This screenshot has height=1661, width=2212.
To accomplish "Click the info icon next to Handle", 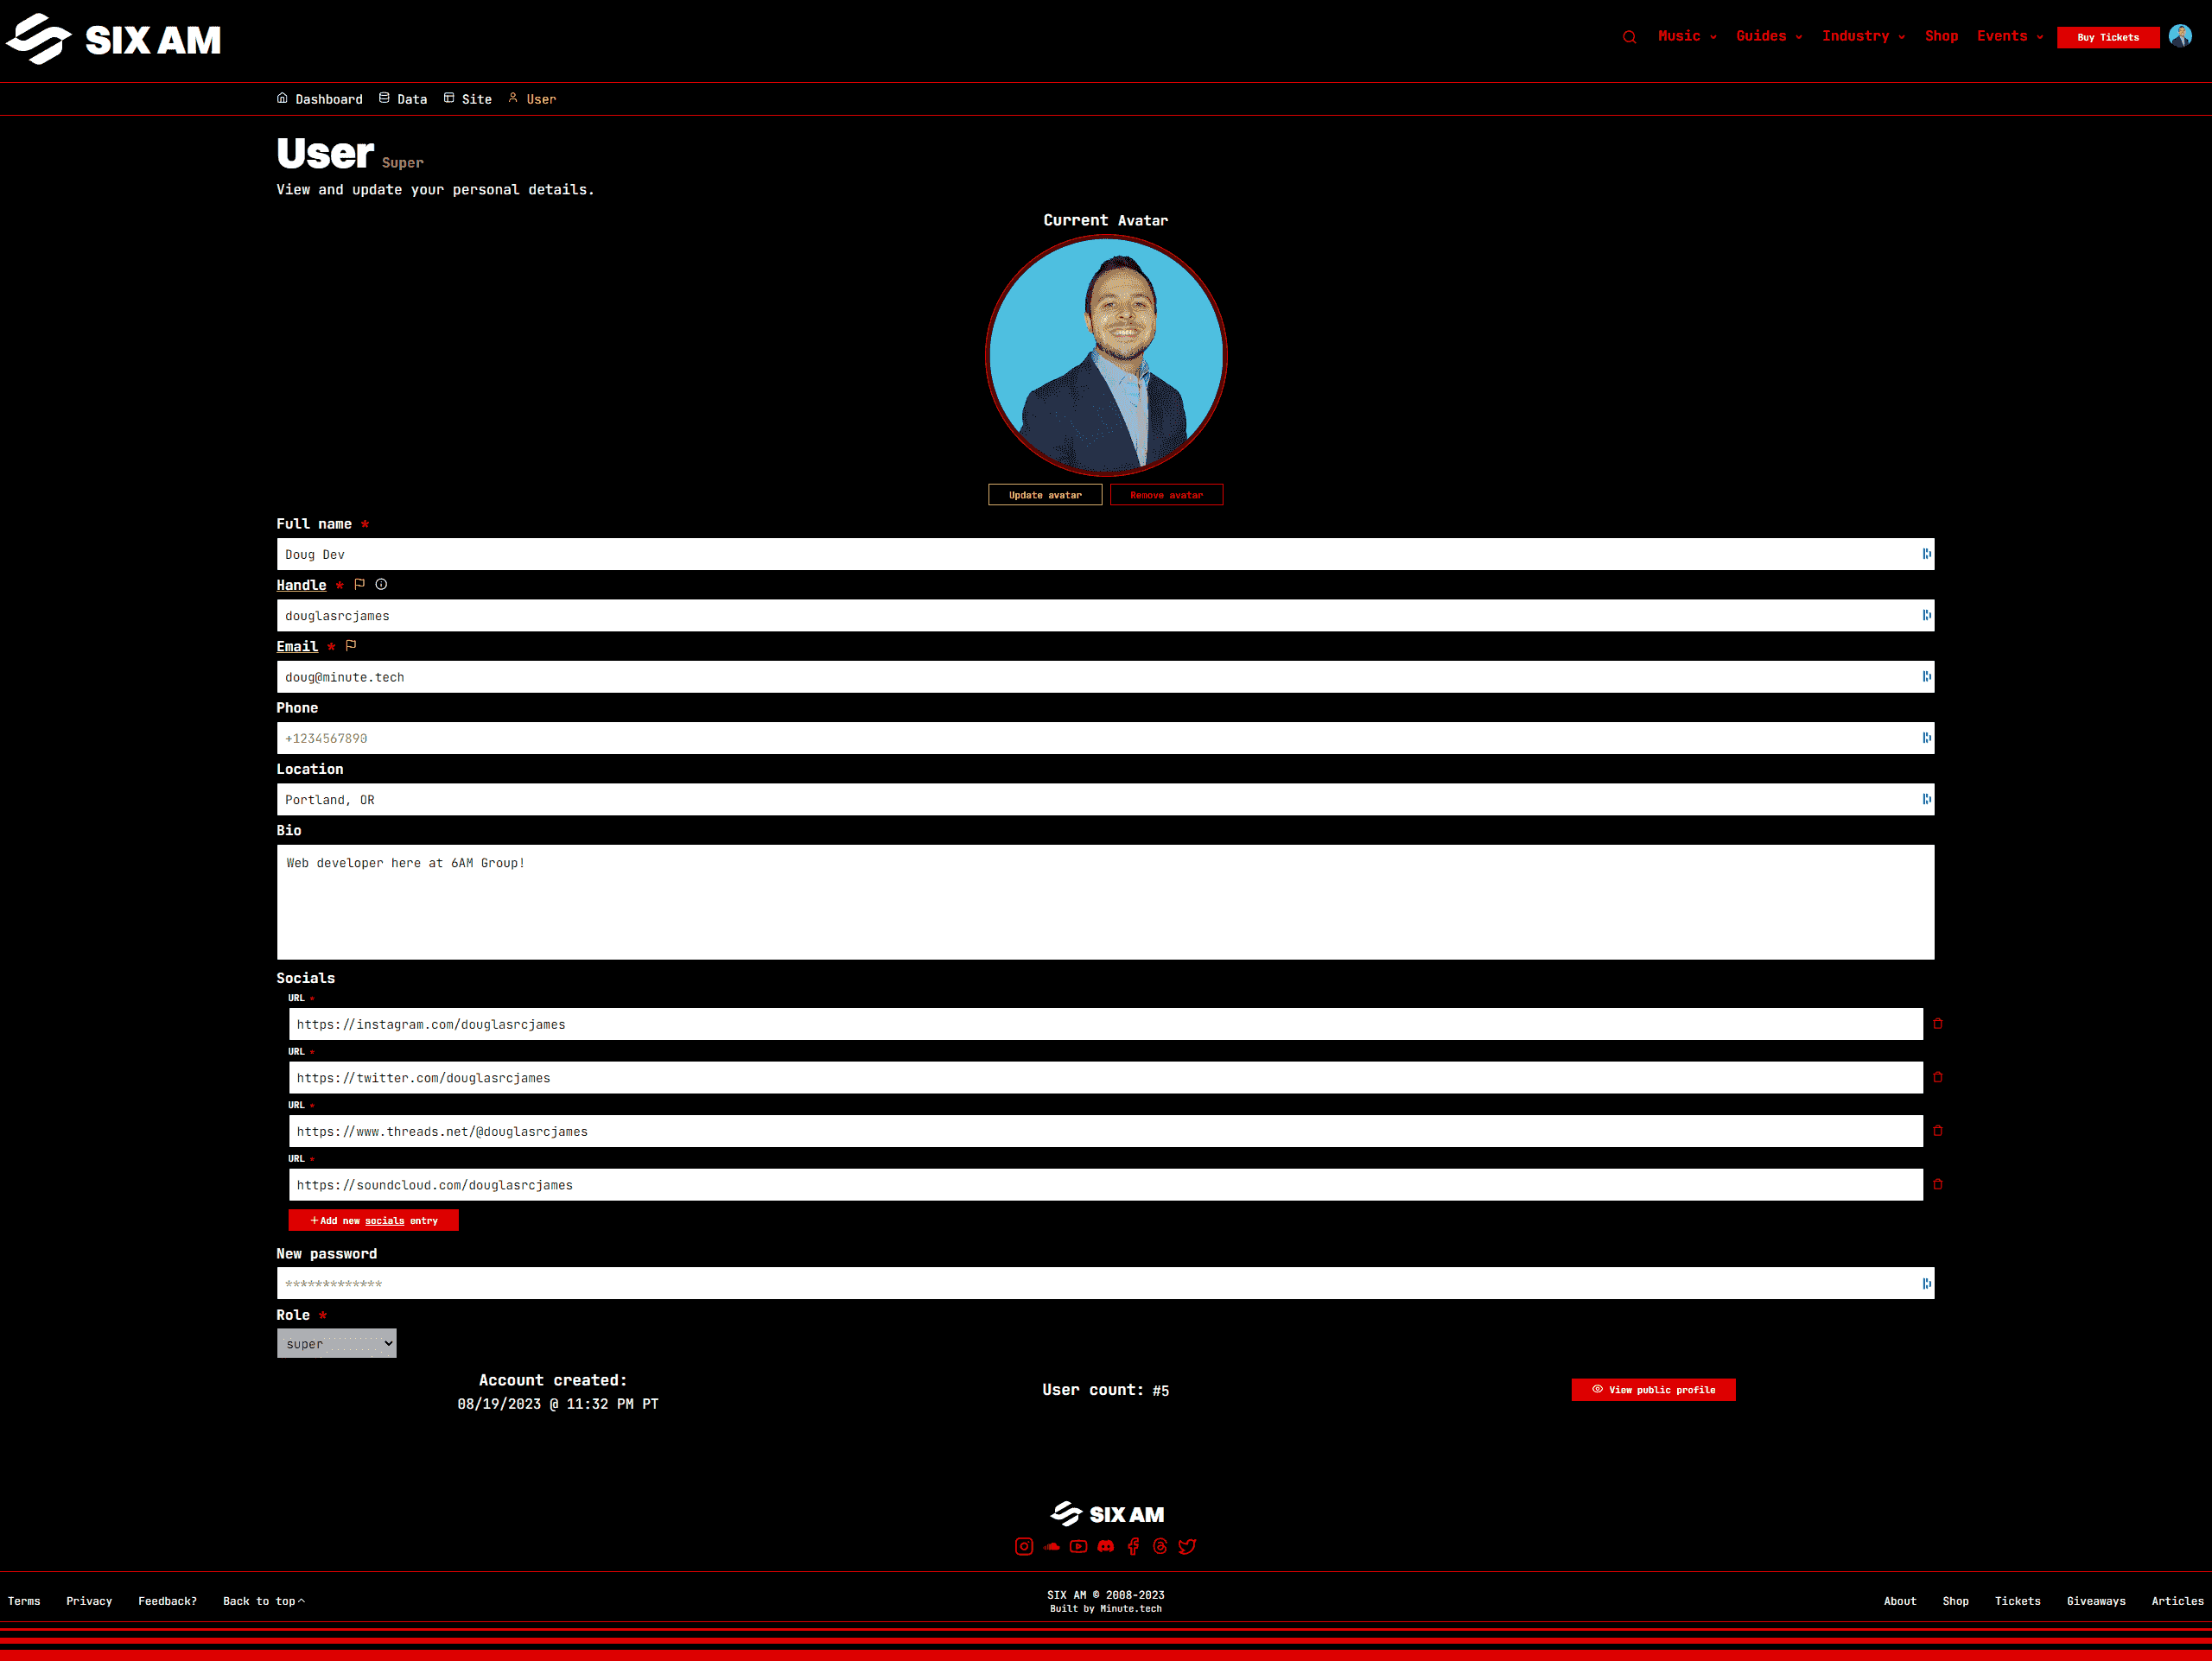I will click(x=381, y=585).
